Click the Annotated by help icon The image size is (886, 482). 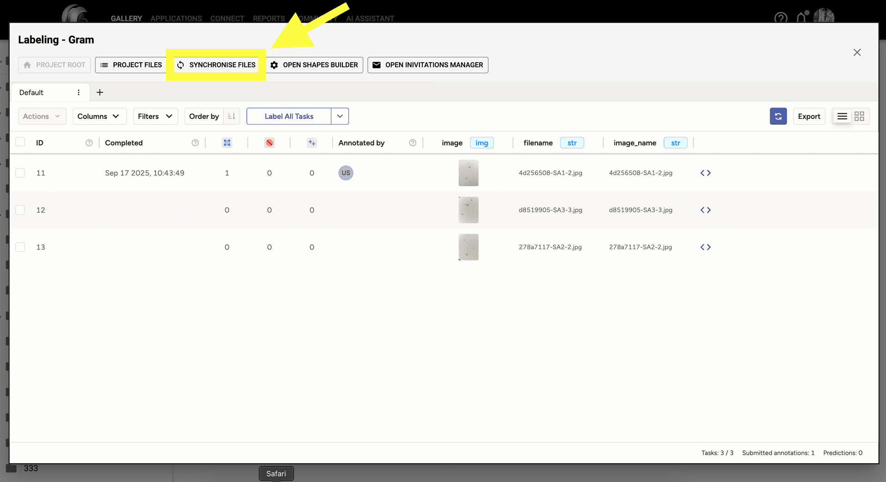(x=413, y=143)
